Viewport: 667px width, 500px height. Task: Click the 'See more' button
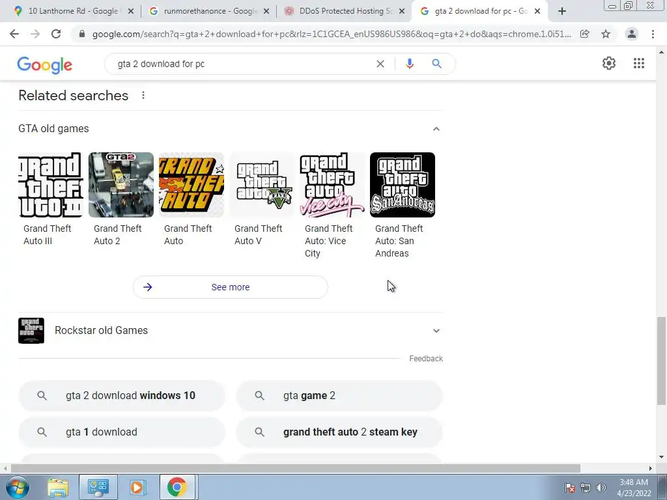[231, 287]
